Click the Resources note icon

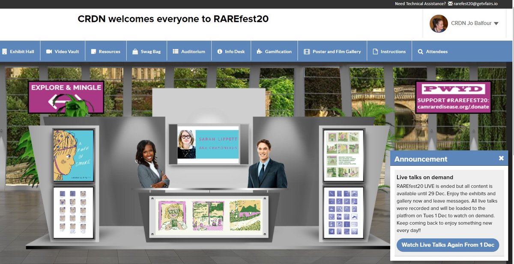point(93,52)
